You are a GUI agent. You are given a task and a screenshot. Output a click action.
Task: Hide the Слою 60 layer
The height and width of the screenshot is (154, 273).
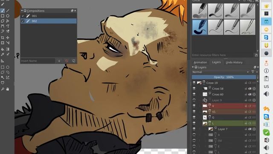point(194,94)
